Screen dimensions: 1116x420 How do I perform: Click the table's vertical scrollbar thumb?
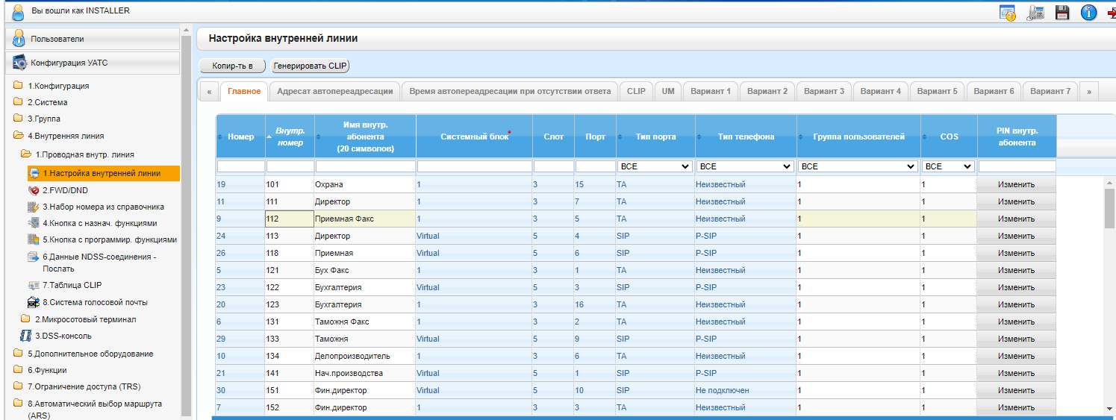1110,207
